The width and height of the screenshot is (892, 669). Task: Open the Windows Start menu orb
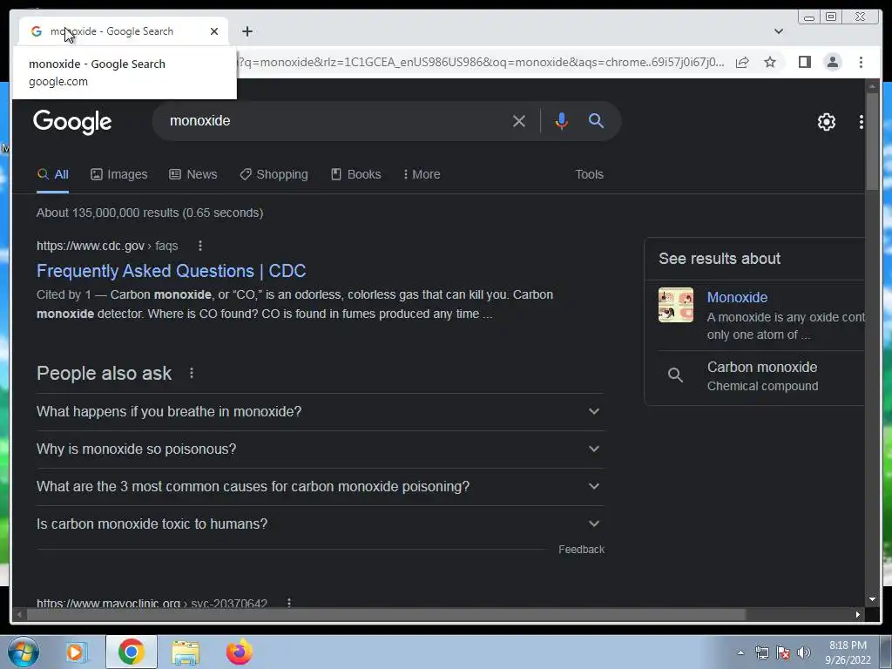click(23, 652)
